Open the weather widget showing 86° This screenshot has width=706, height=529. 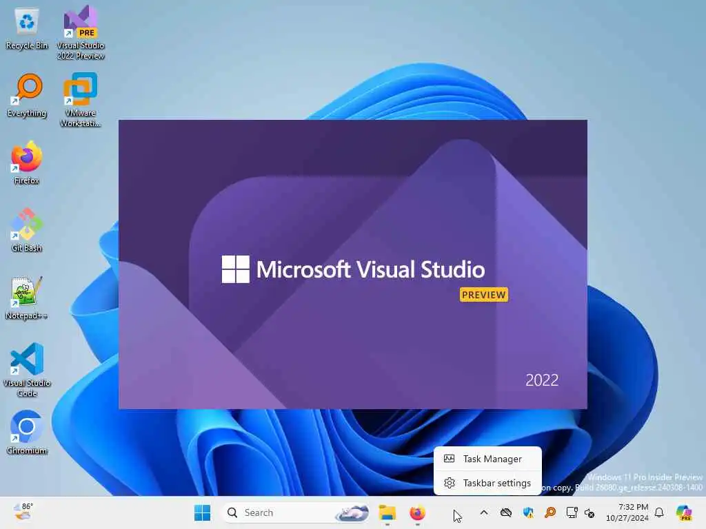click(23, 512)
